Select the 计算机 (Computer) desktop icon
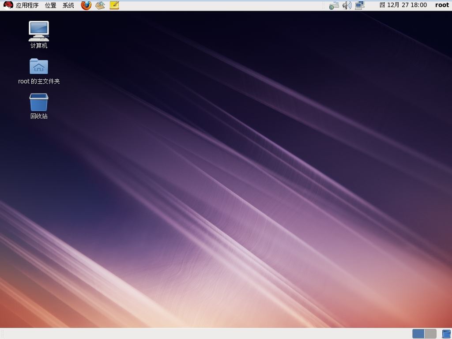Image resolution: width=452 pixels, height=339 pixels. coord(39,34)
